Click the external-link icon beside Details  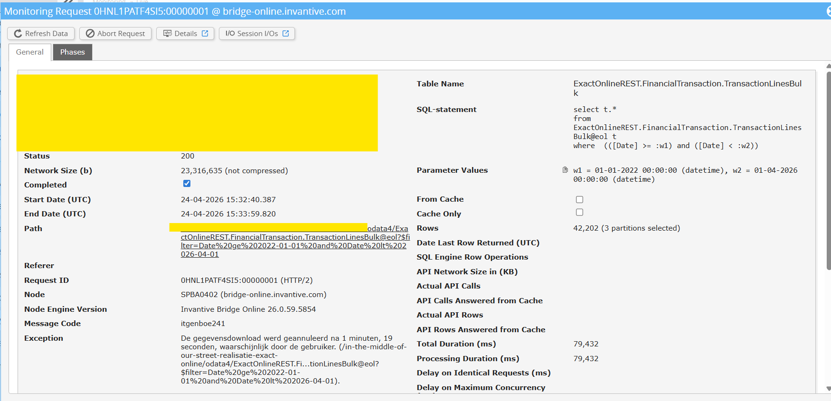(205, 34)
